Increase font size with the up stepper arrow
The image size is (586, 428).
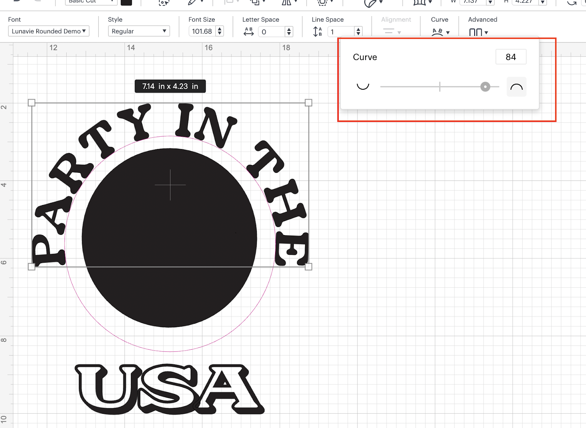pyautogui.click(x=220, y=29)
